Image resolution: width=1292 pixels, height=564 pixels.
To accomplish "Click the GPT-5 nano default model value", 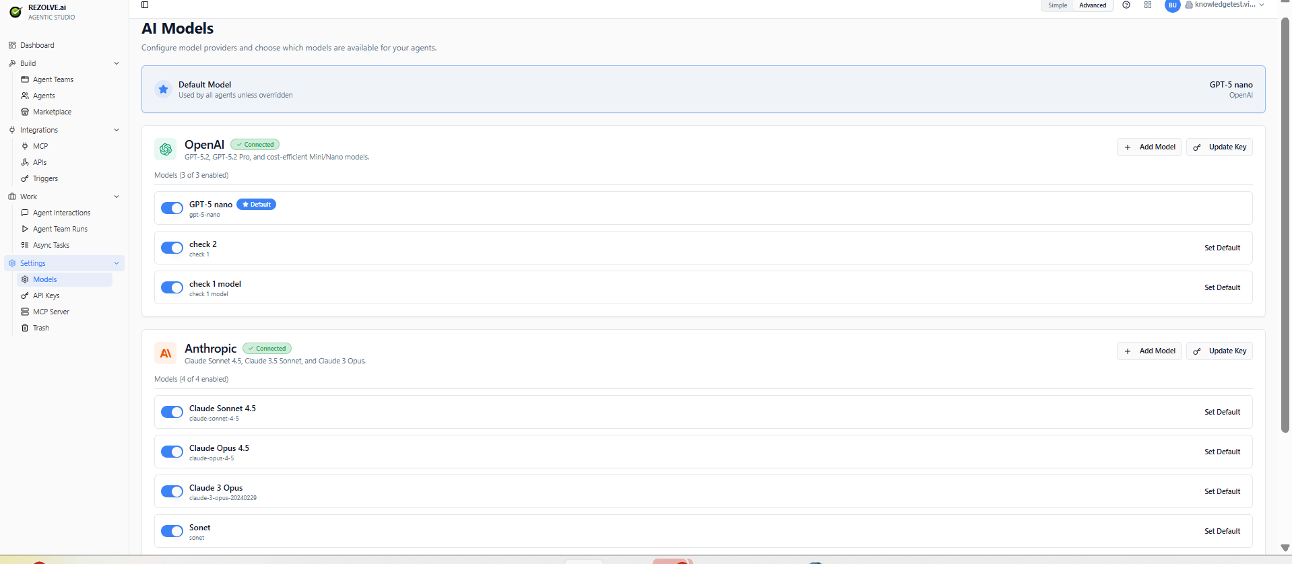I will [x=1231, y=85].
